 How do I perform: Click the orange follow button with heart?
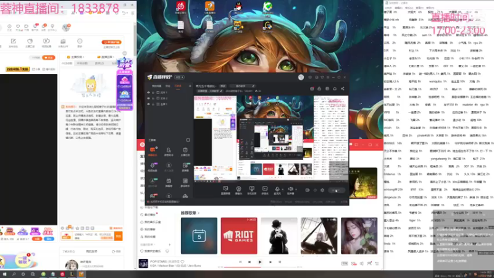(49, 57)
